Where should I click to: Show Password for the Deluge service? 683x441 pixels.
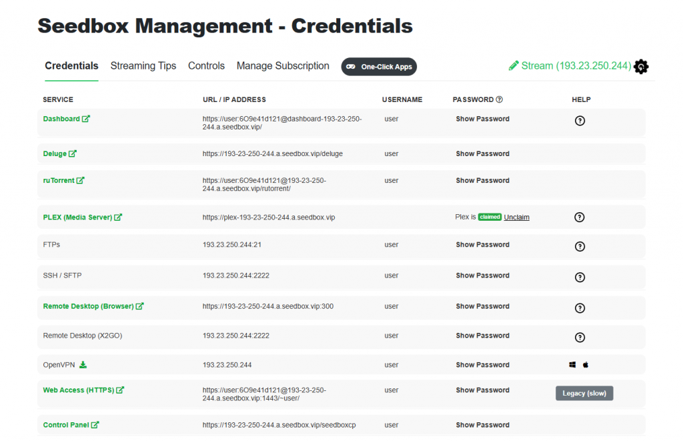pos(483,154)
